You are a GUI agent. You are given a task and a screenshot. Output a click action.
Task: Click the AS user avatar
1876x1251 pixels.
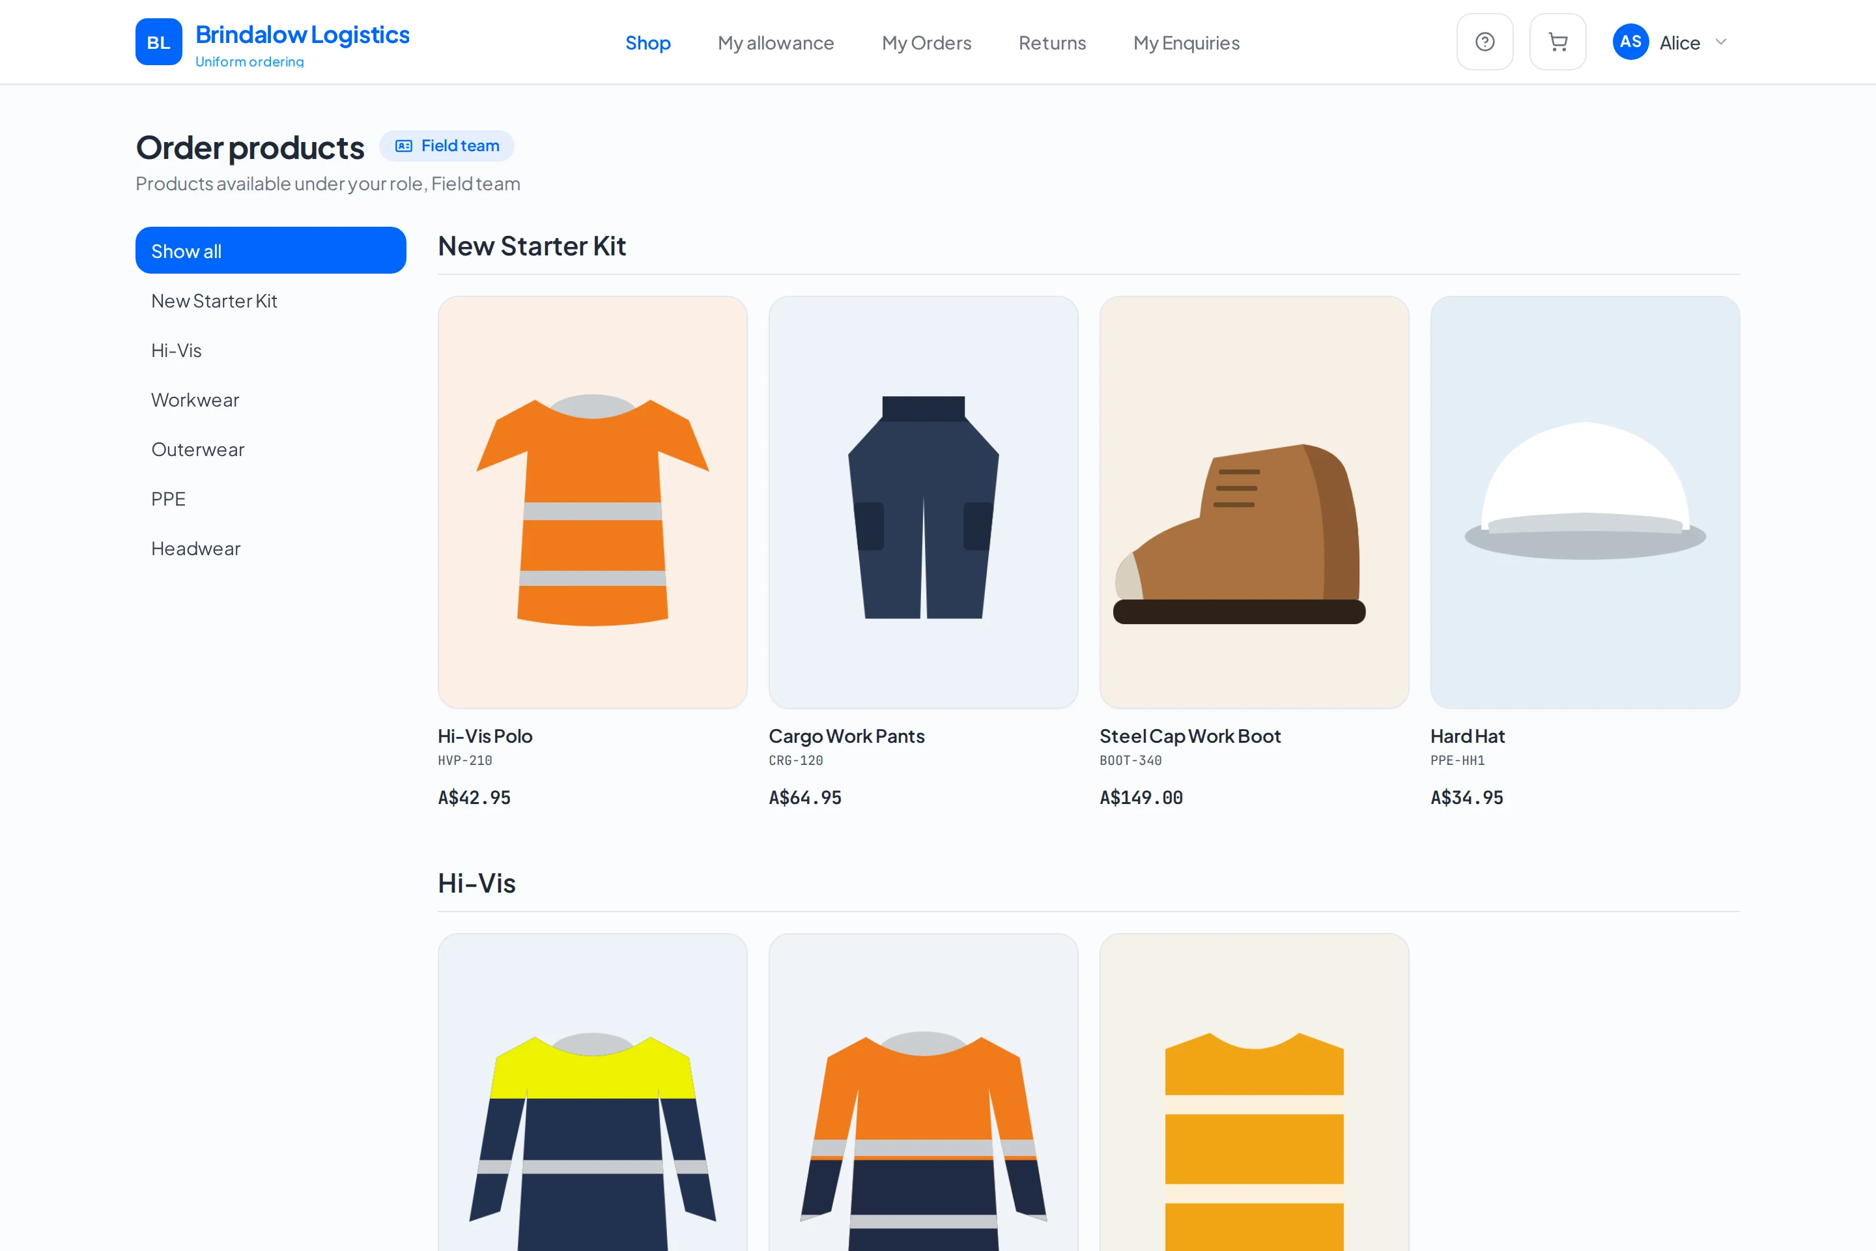pos(1630,42)
